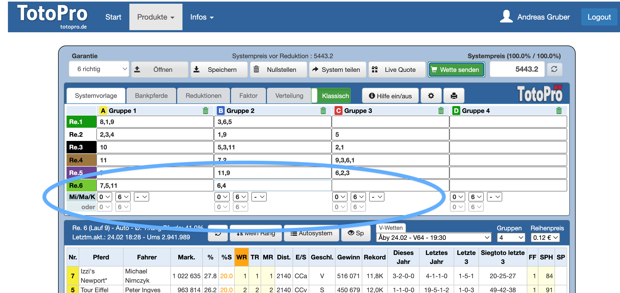Click the Live Quote button
Screen dimensions: 620x293
pyautogui.click(x=397, y=70)
